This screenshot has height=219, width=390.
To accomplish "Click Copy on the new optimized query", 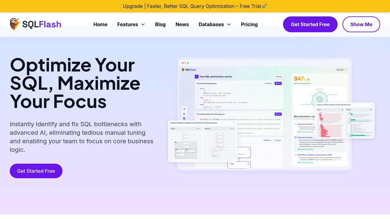I will [278, 83].
